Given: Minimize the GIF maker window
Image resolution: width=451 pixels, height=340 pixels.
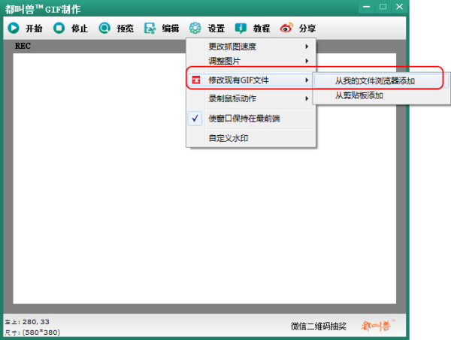Looking at the screenshot, I should pyautogui.click(x=367, y=7).
